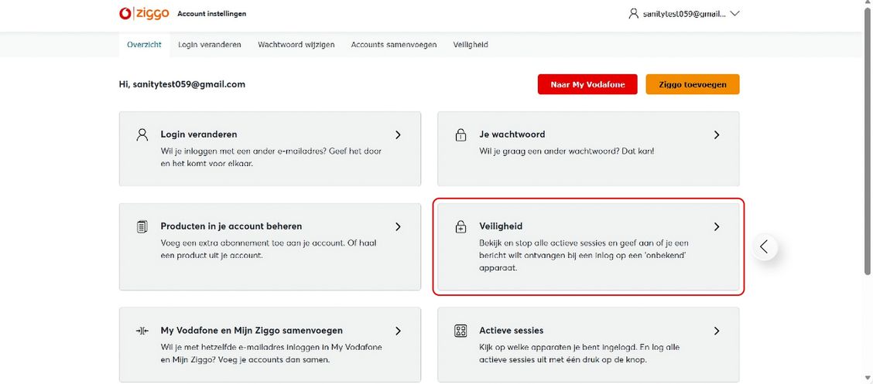Viewport: 873px width, 384px height.
Task: Click the user profile icon in header
Action: coord(634,14)
